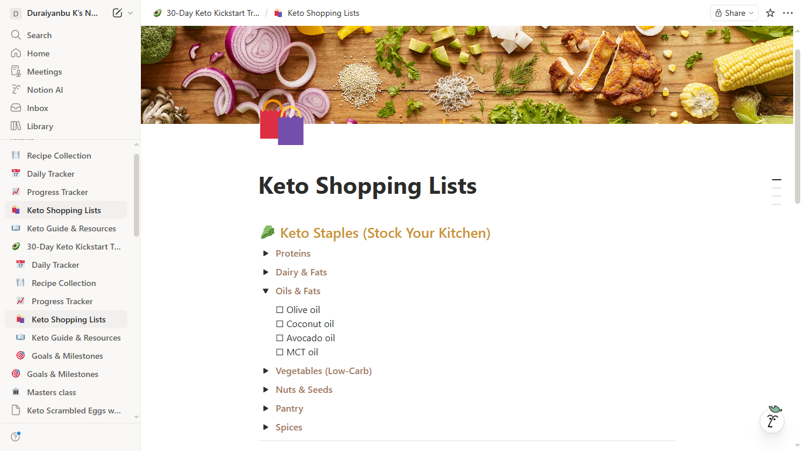Click the Share button
Image resolution: width=802 pixels, height=451 pixels.
(x=734, y=13)
